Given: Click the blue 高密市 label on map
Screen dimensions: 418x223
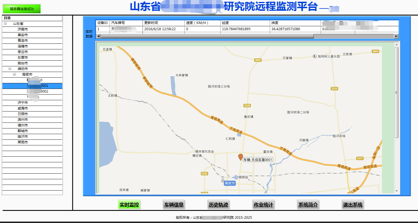Looking at the screenshot, I should pos(230,183).
